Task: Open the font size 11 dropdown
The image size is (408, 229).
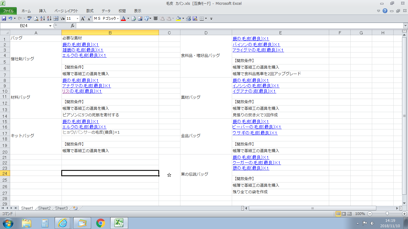Action: click(77, 18)
